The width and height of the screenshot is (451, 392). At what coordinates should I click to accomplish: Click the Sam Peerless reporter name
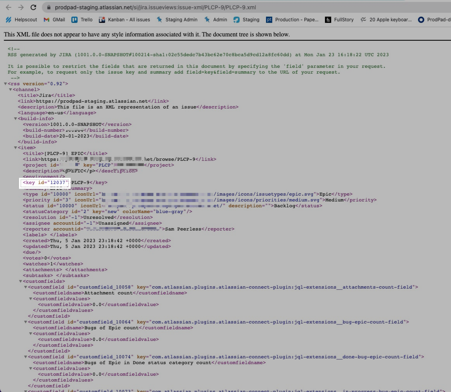click(183, 229)
